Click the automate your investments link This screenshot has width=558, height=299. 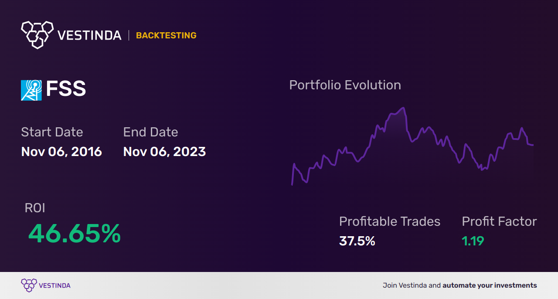click(490, 285)
